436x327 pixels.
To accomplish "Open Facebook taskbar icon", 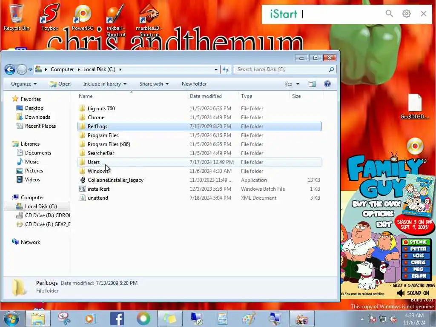I will (117, 318).
